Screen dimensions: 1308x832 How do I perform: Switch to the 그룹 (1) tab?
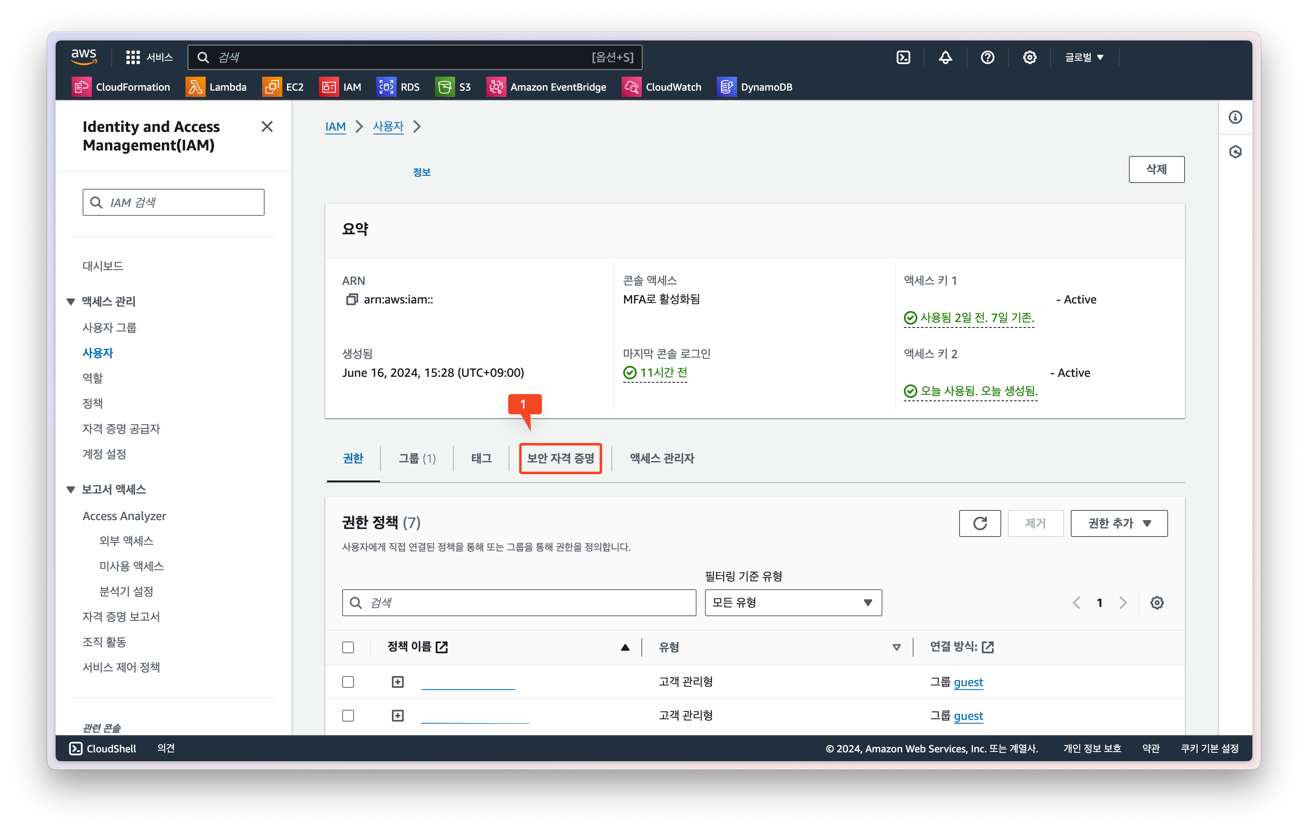click(x=417, y=458)
